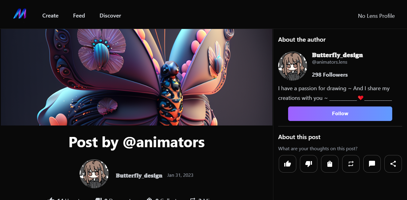Follow the author Butterfly_design

340,114
